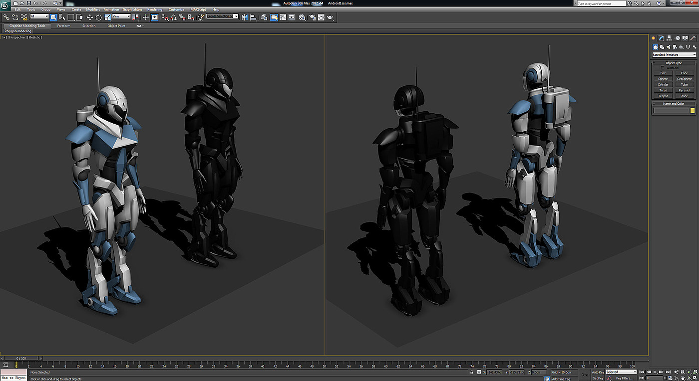Select the Rotate transform tool
Viewport: 699px width, 381px height.
click(x=98, y=17)
